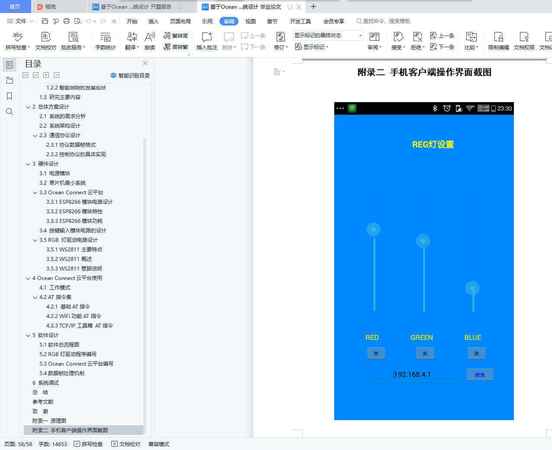Start read aloud (朗读)
The image size is (552, 450).
pos(150,41)
